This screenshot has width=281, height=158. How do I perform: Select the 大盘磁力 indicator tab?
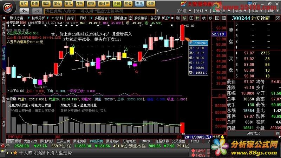[30, 141]
